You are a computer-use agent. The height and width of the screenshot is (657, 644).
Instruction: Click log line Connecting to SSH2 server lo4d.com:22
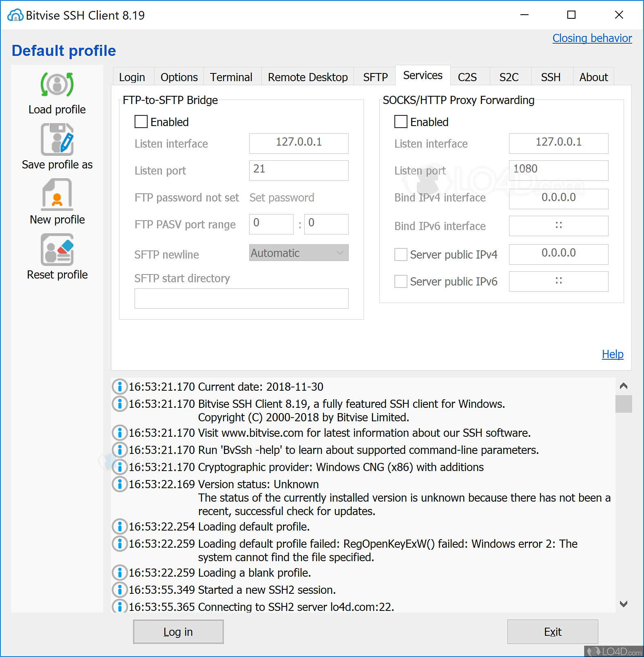pos(296,607)
